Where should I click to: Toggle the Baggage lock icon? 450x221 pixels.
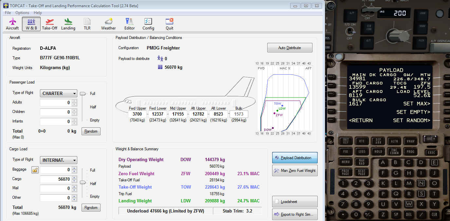[x=34, y=170]
